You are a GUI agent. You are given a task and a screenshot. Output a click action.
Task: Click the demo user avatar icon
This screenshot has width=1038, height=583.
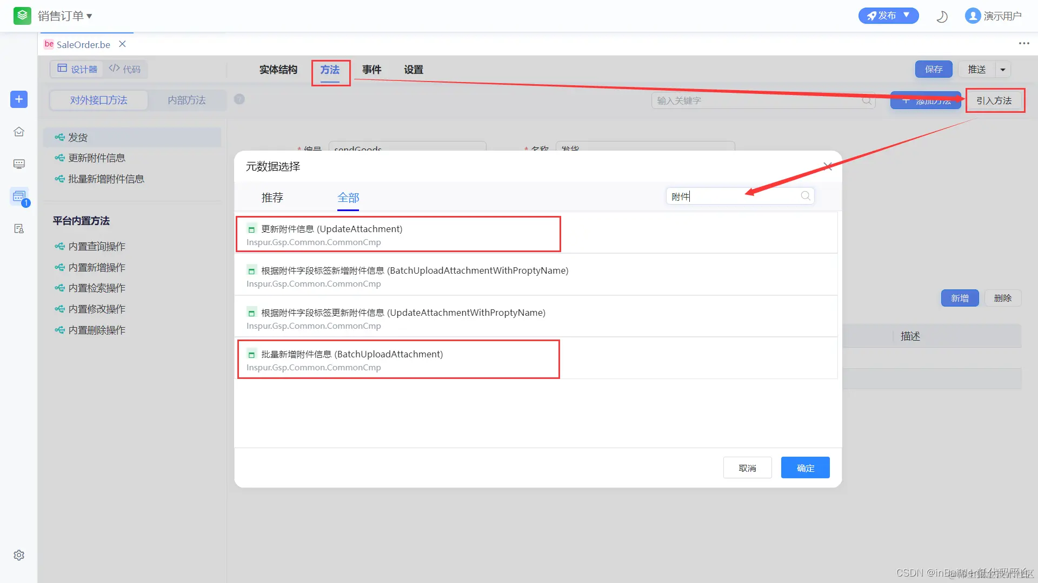click(973, 16)
